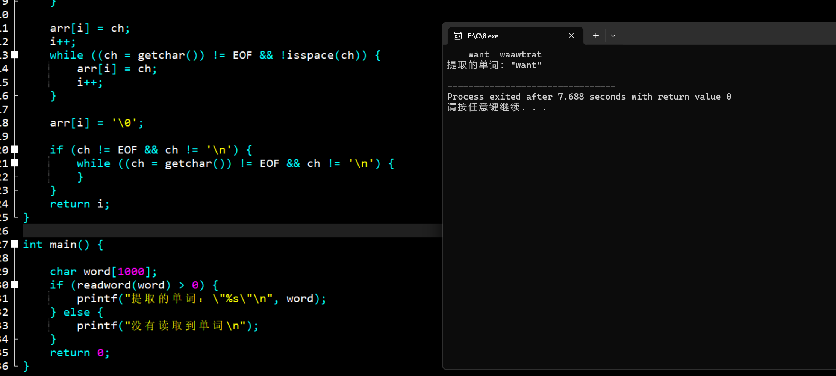
Task: Click the 'Process exited after 7.688 seconds' message
Action: coord(589,97)
